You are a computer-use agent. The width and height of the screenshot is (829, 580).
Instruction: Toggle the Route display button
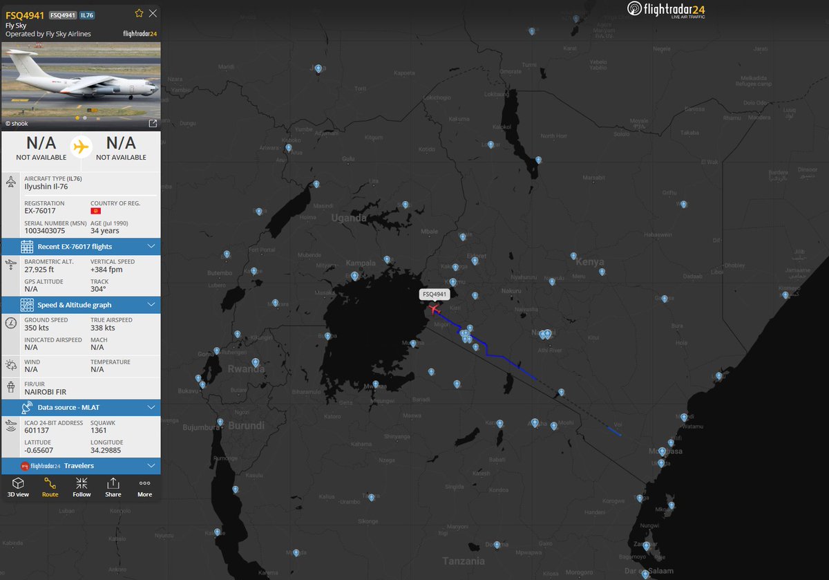[x=50, y=487]
